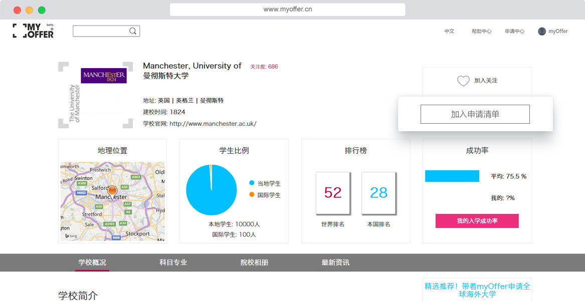This screenshot has width=585, height=302.
Task: Click the Manchester map thumbnail
Action: coord(113,201)
